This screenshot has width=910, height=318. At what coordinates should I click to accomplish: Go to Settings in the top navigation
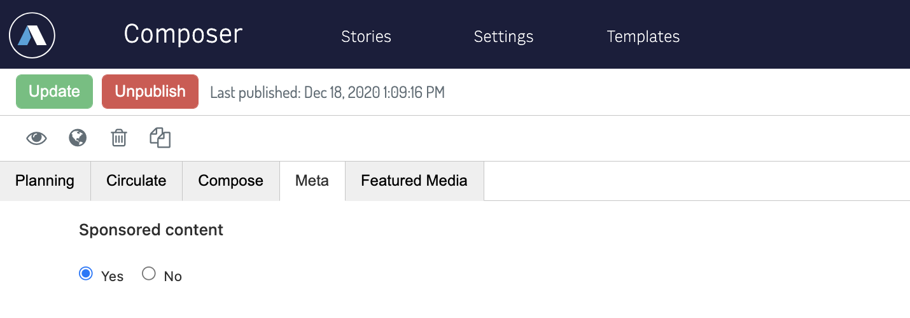point(503,37)
